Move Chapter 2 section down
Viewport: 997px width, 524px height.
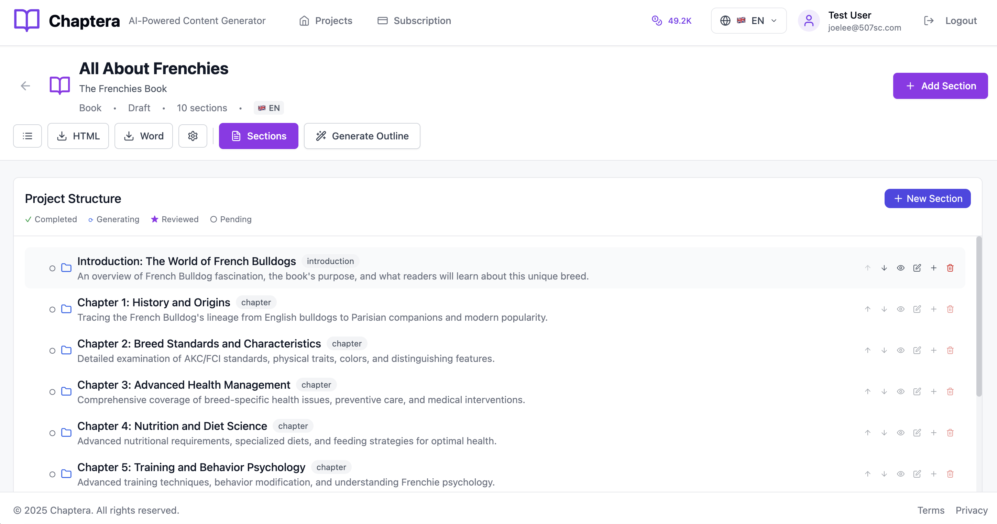coord(884,350)
